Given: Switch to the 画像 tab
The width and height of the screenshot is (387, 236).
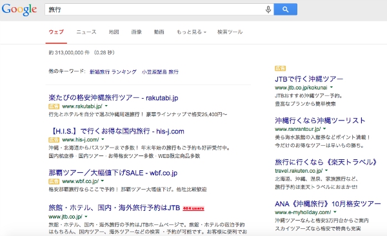Looking at the screenshot, I should tap(137, 32).
